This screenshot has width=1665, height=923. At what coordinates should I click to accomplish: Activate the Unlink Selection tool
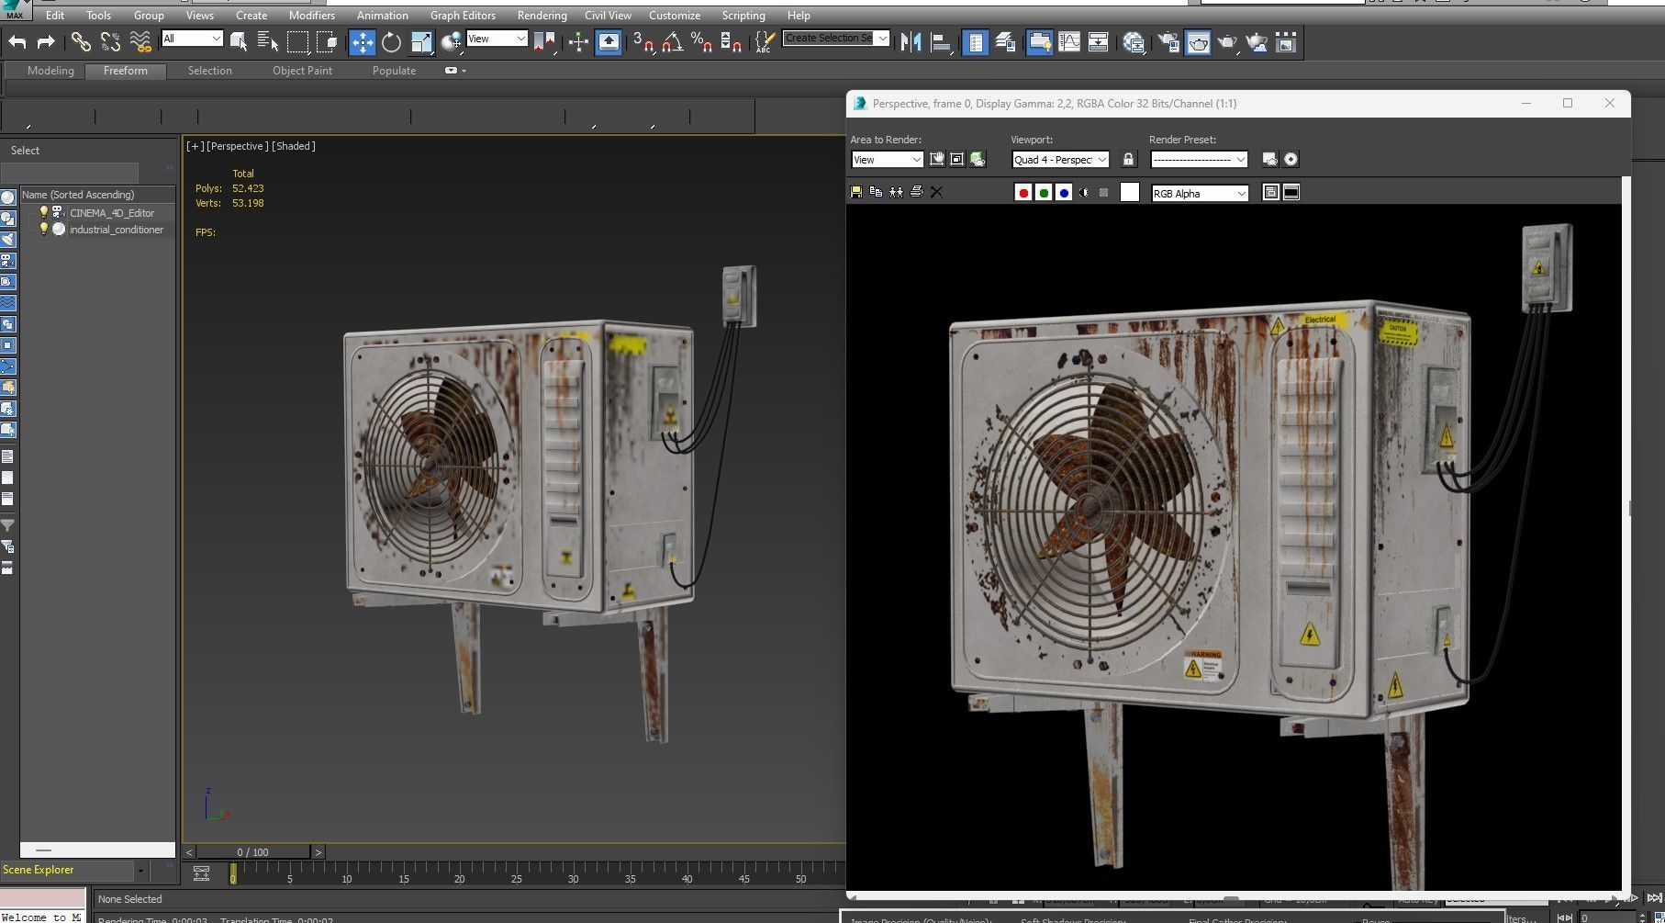pos(110,42)
